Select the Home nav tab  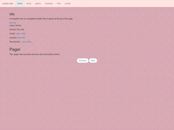(x=20, y=4)
